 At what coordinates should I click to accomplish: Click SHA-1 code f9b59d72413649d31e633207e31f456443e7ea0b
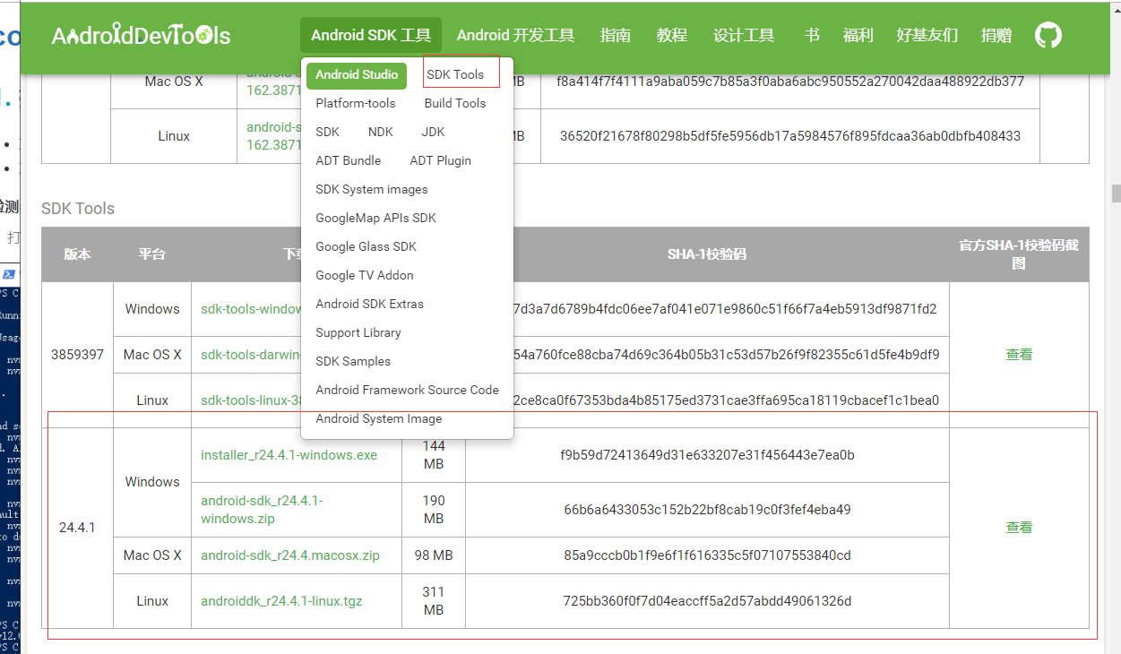point(708,455)
